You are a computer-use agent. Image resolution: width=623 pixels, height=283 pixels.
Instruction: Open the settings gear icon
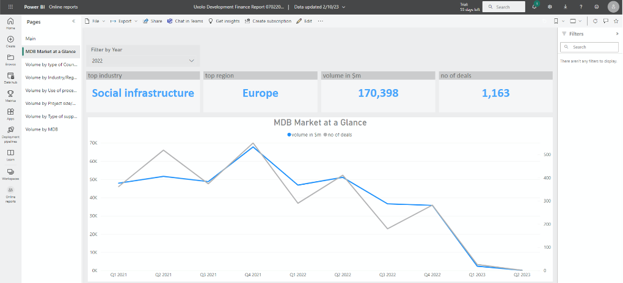pos(550,7)
